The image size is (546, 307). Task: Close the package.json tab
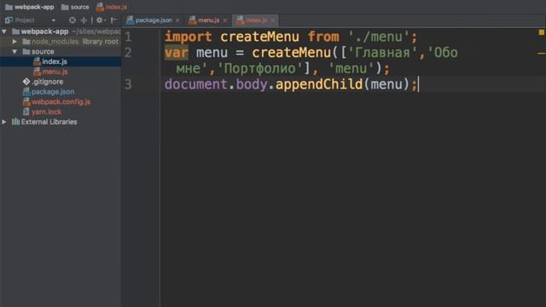177,20
